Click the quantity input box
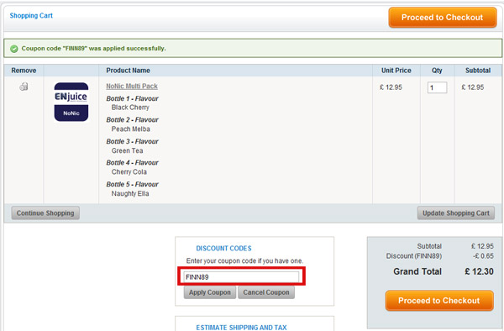This screenshot has width=504, height=331. pos(437,87)
